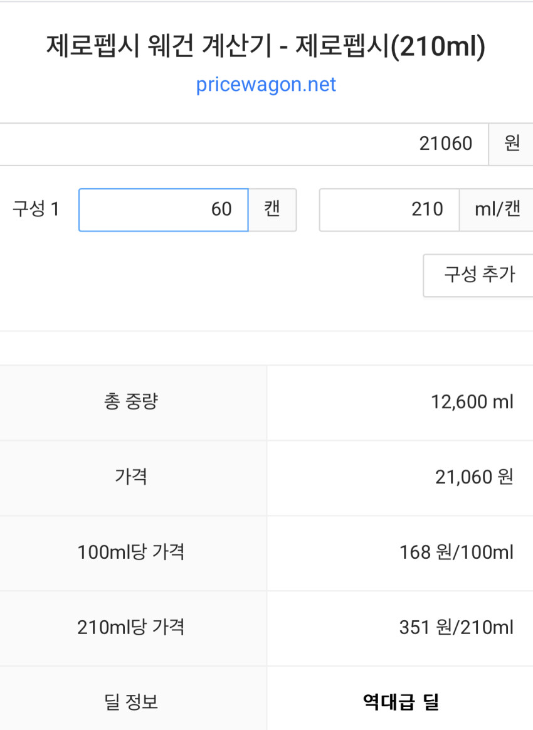Click the 총 중량 row label
The width and height of the screenshot is (533, 730).
pos(131,402)
